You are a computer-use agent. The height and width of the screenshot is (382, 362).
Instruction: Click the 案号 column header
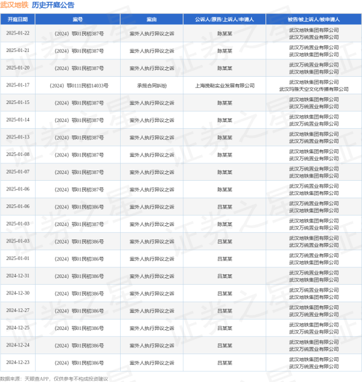78,19
